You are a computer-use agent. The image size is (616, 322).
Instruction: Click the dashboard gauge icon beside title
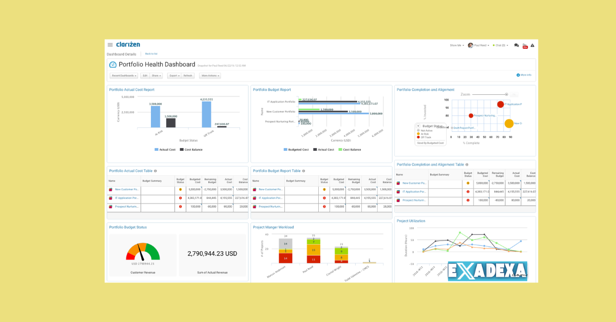[x=113, y=65]
